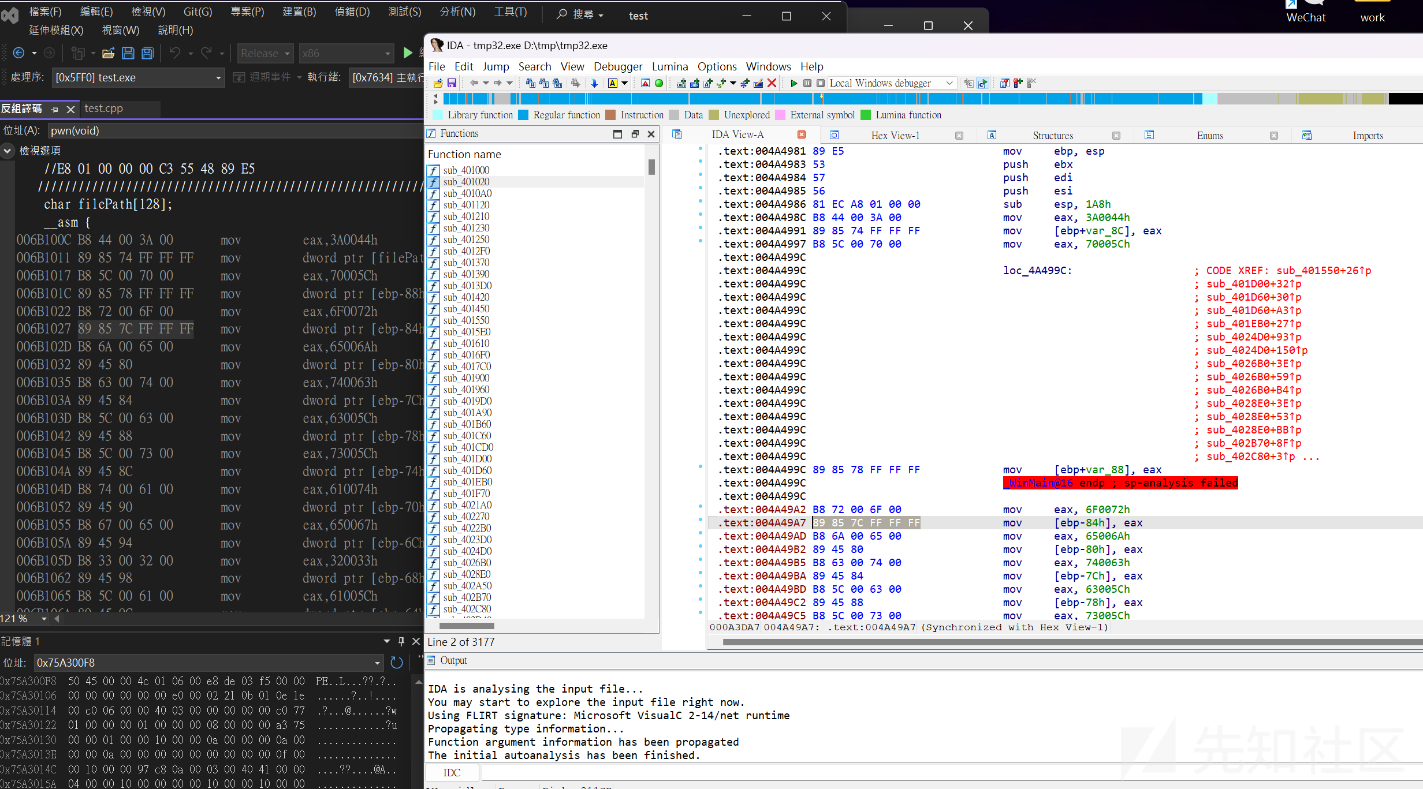Screen dimensions: 1423x789
Task: Click the Instruction legend color swatch
Action: pos(610,115)
